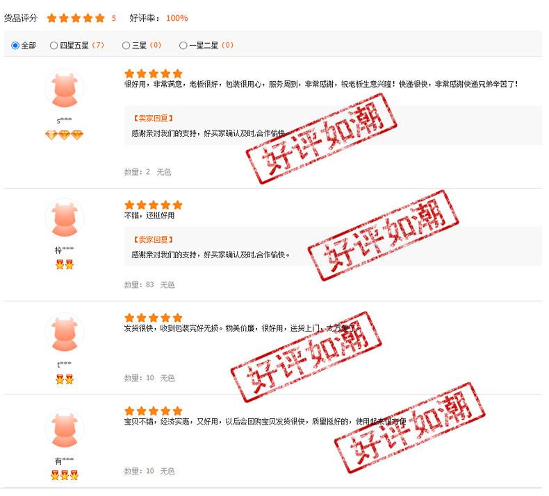Image resolution: width=549 pixels, height=496 pixels.
Task: Click the 100% 好评率 value
Action: (x=177, y=18)
